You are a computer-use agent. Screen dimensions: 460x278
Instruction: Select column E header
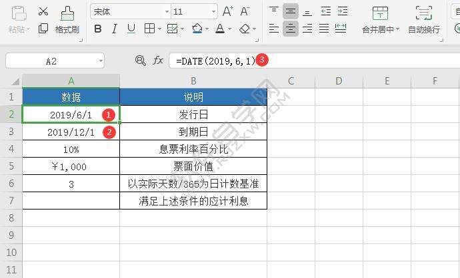[387, 81]
